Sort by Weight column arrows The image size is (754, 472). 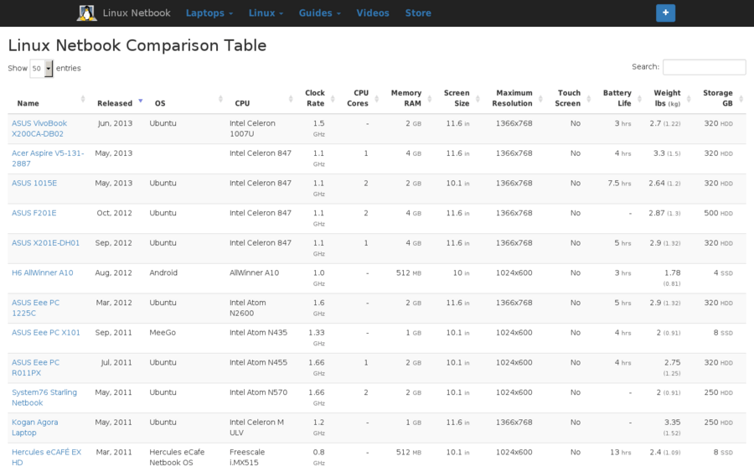pyautogui.click(x=689, y=99)
